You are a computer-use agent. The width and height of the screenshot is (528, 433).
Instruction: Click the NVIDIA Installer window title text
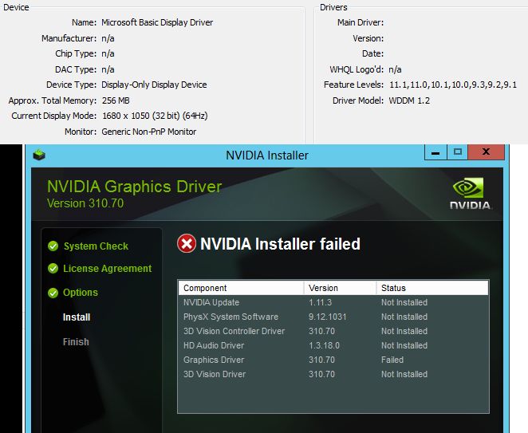click(267, 155)
